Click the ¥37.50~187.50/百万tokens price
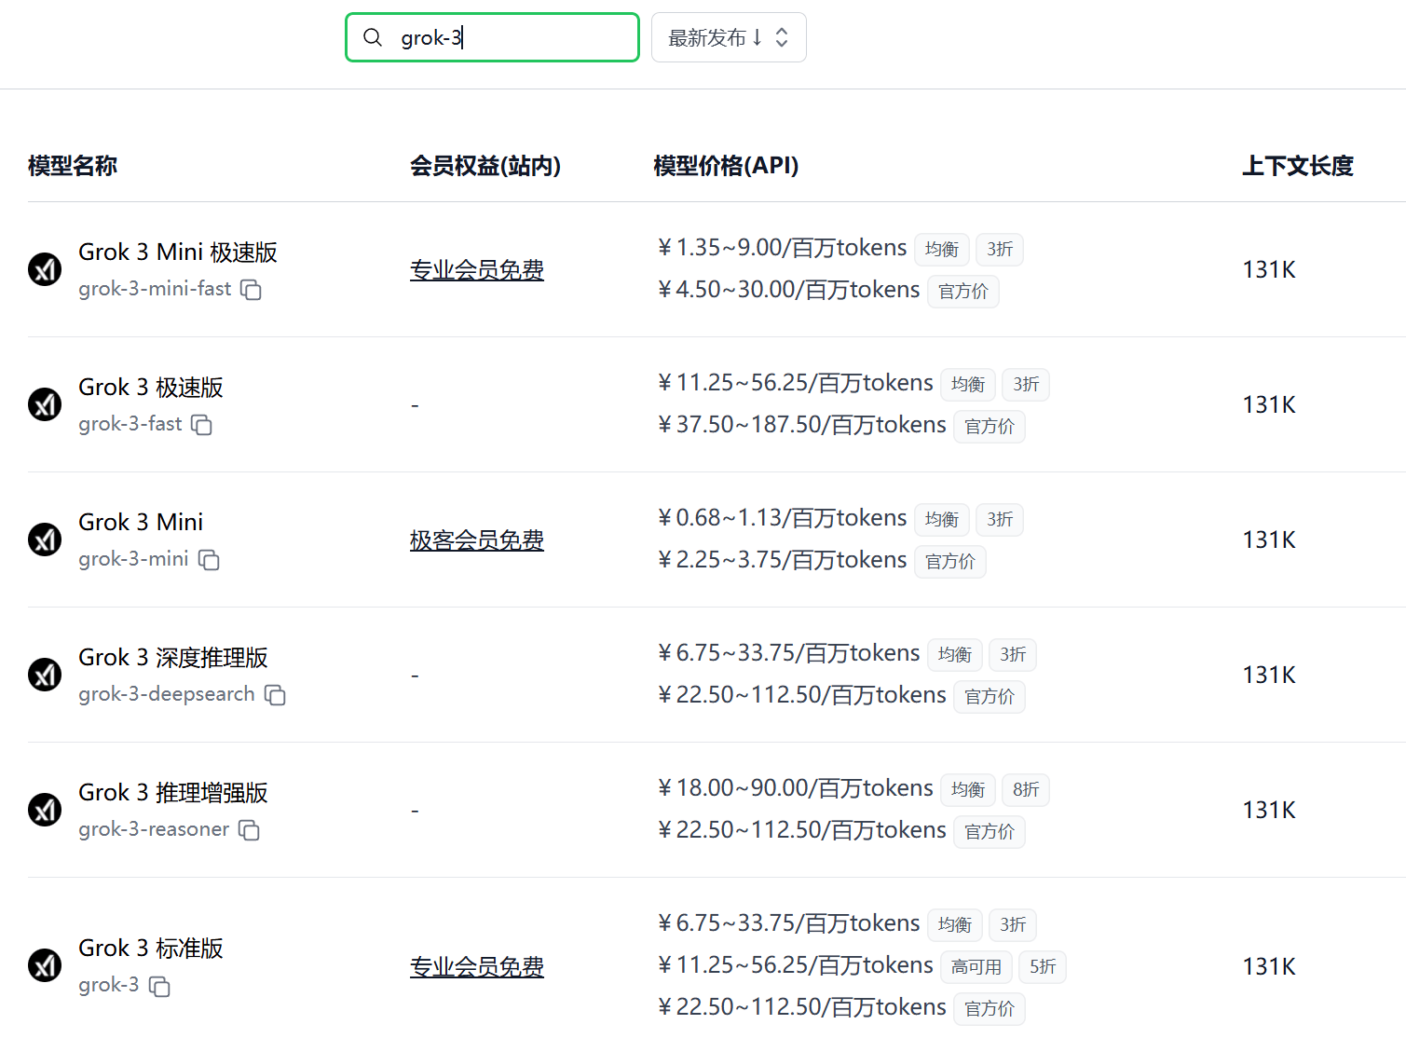Image resolution: width=1406 pixels, height=1038 pixels. [801, 425]
